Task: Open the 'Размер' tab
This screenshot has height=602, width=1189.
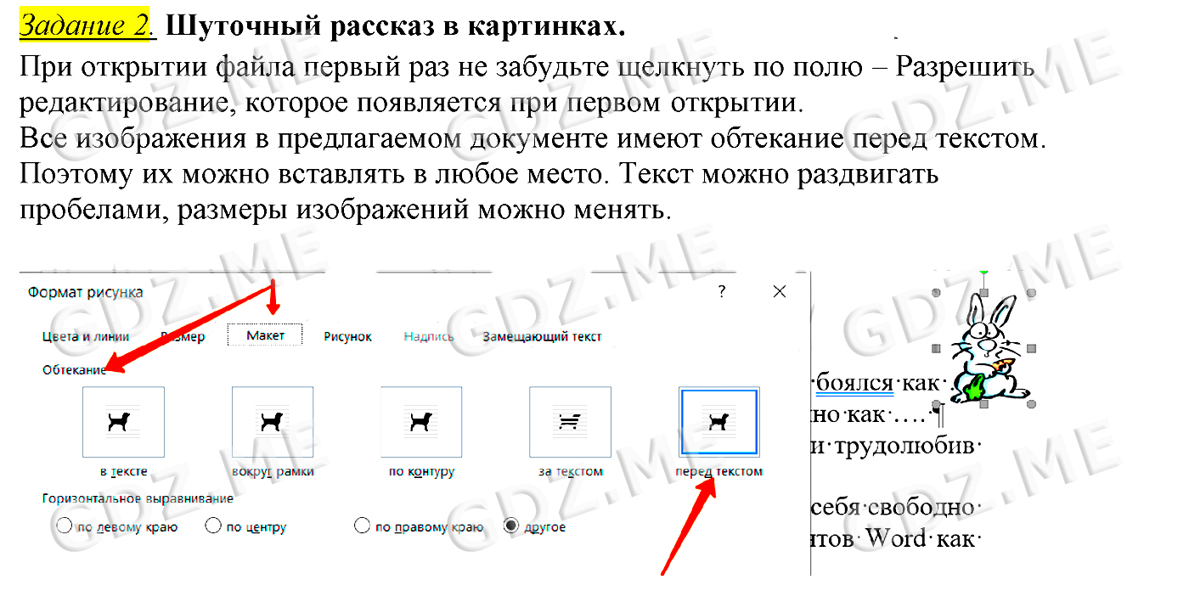Action: [183, 336]
